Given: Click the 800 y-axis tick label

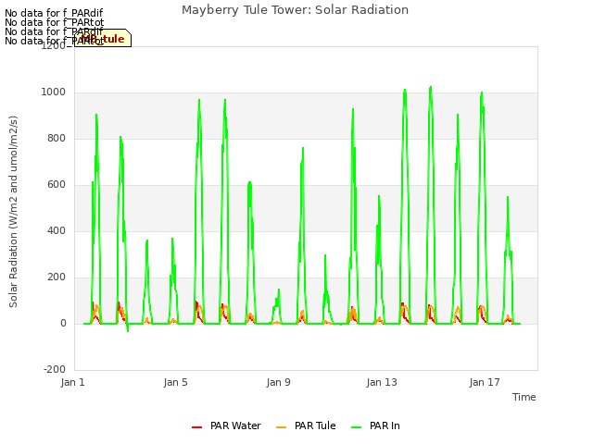Looking at the screenshot, I should (x=57, y=138).
